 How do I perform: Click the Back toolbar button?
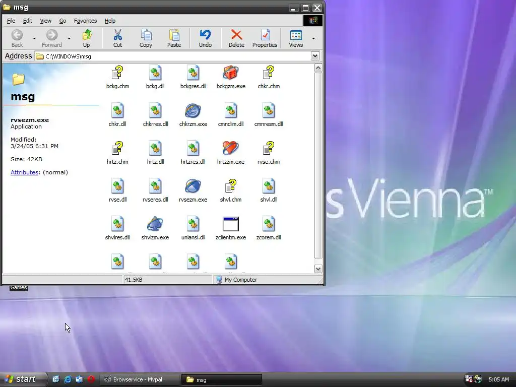17,38
